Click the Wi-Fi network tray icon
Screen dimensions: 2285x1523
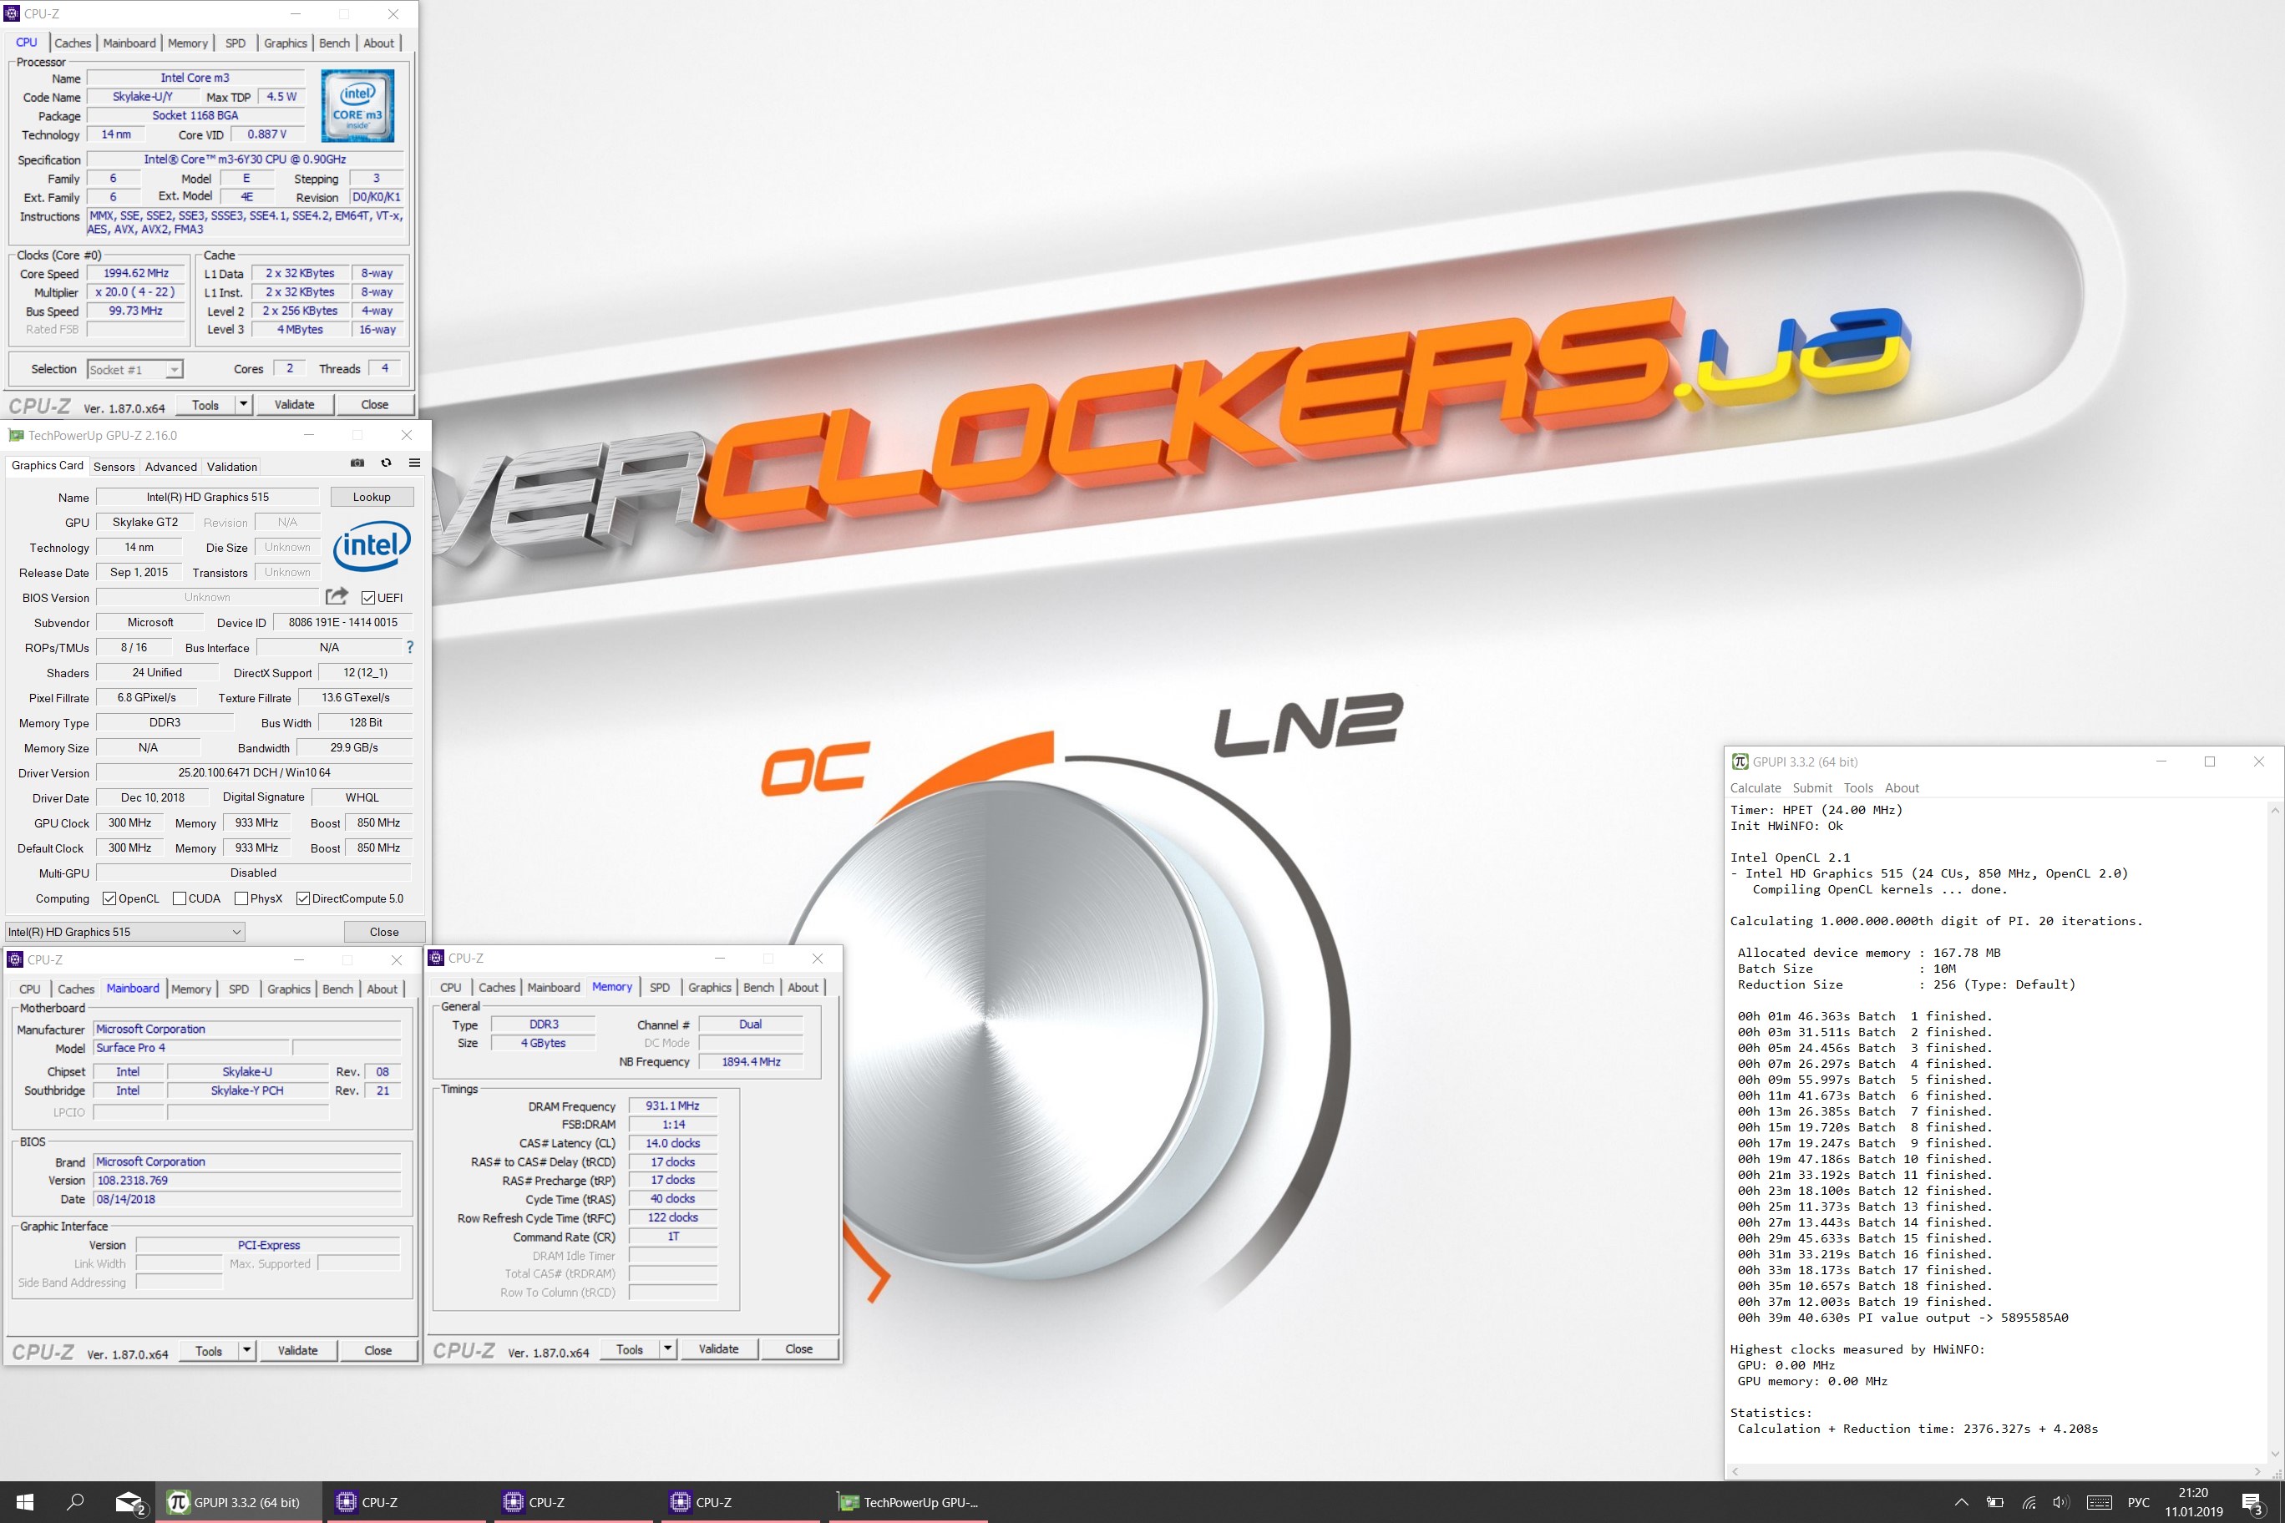(x=2029, y=1503)
